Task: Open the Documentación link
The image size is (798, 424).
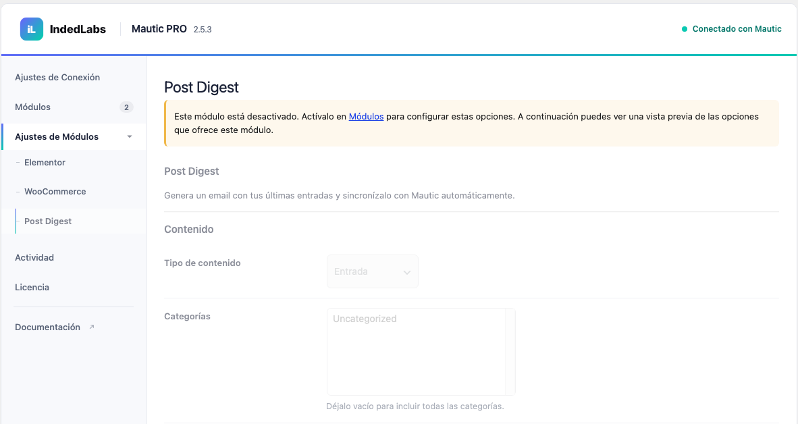Action: [47, 327]
